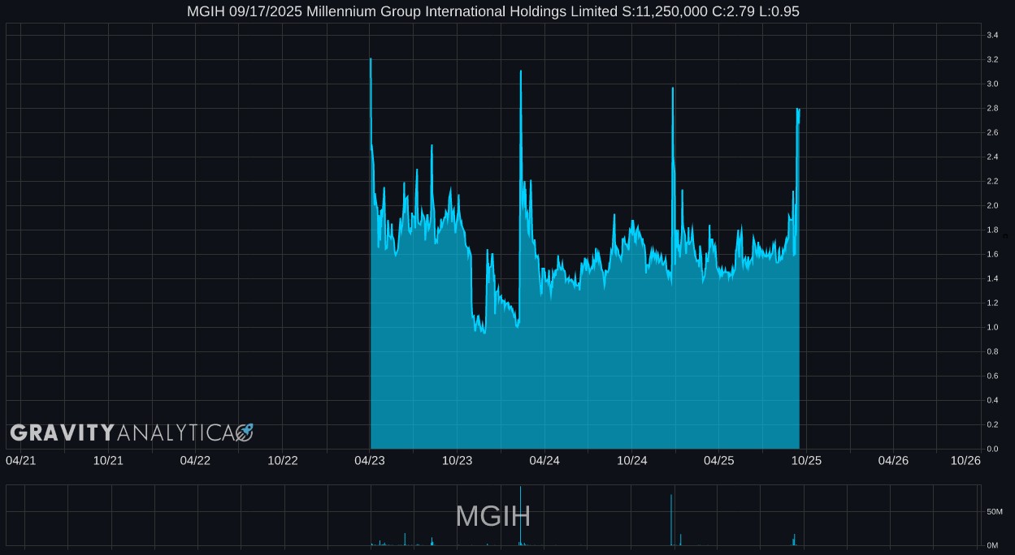Click the latest price peak near 2.8
This screenshot has height=555, width=1015.
pos(798,109)
